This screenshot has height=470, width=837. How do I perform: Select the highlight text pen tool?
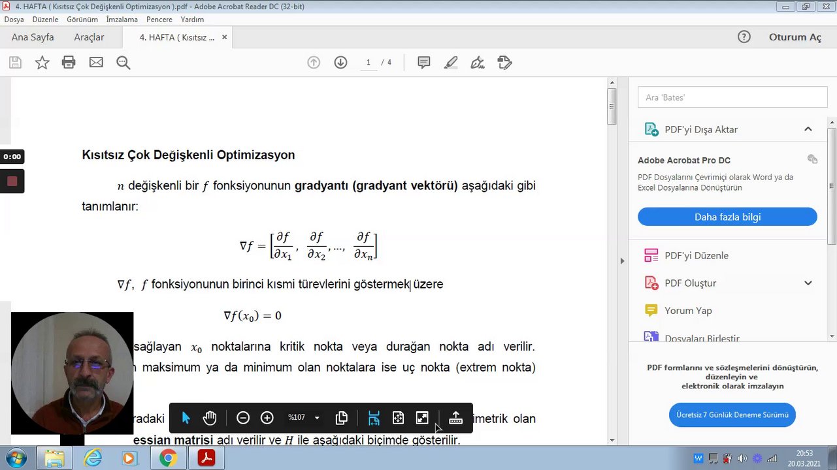click(x=451, y=63)
